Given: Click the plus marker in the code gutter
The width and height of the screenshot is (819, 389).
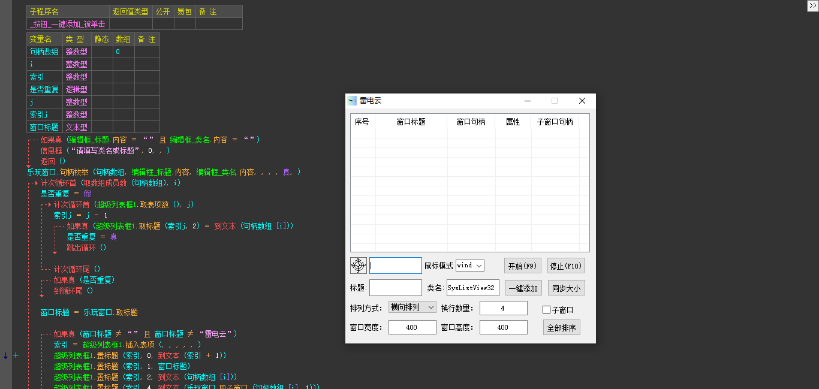Looking at the screenshot, I should pos(16,355).
